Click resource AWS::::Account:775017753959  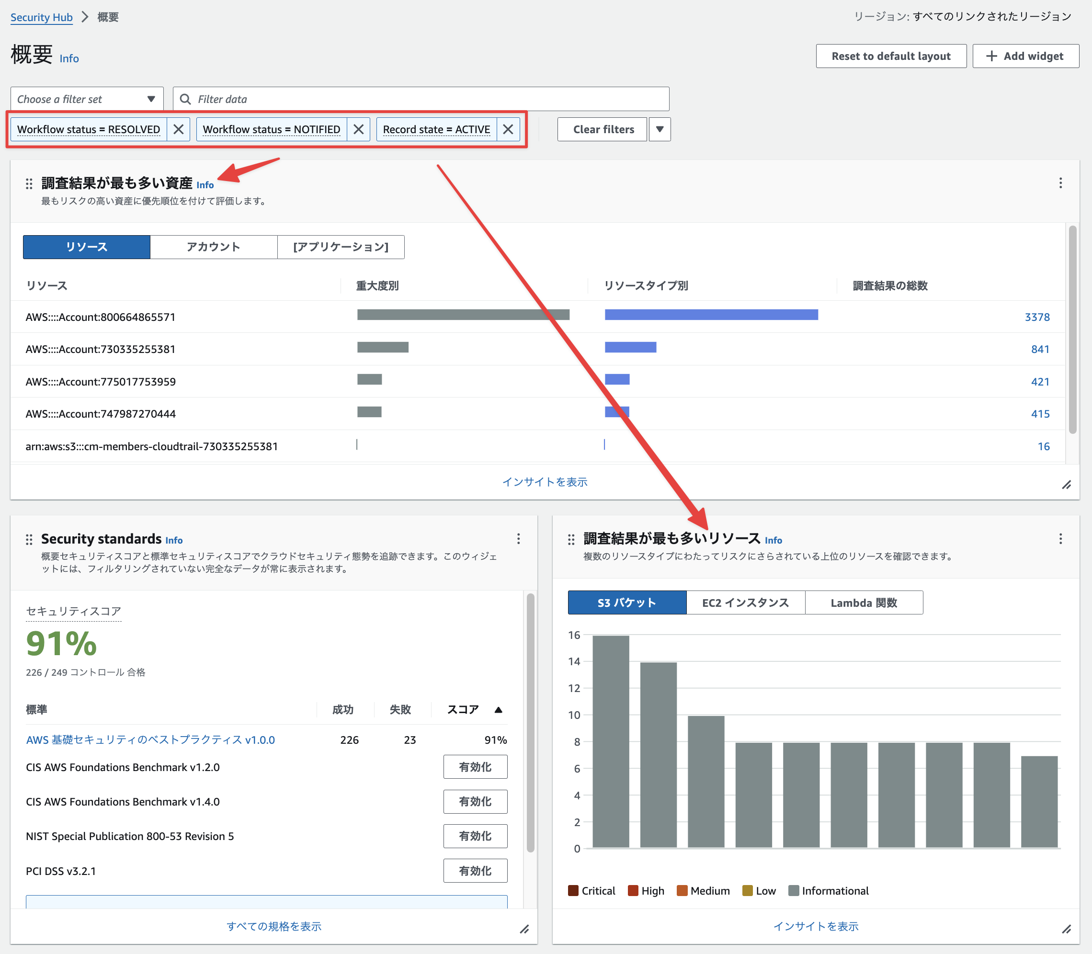101,382
